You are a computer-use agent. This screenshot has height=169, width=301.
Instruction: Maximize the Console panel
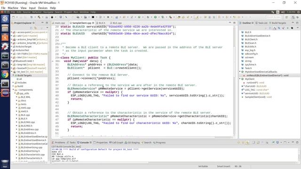297,142
